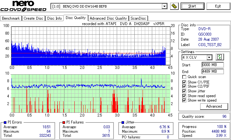Screen dimensions: 231x140
Task: Click the Exit button
Action: (218, 6)
